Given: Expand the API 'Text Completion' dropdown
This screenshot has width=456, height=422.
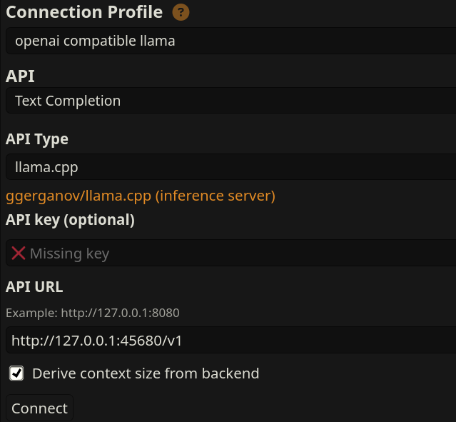Looking at the screenshot, I should [x=231, y=101].
